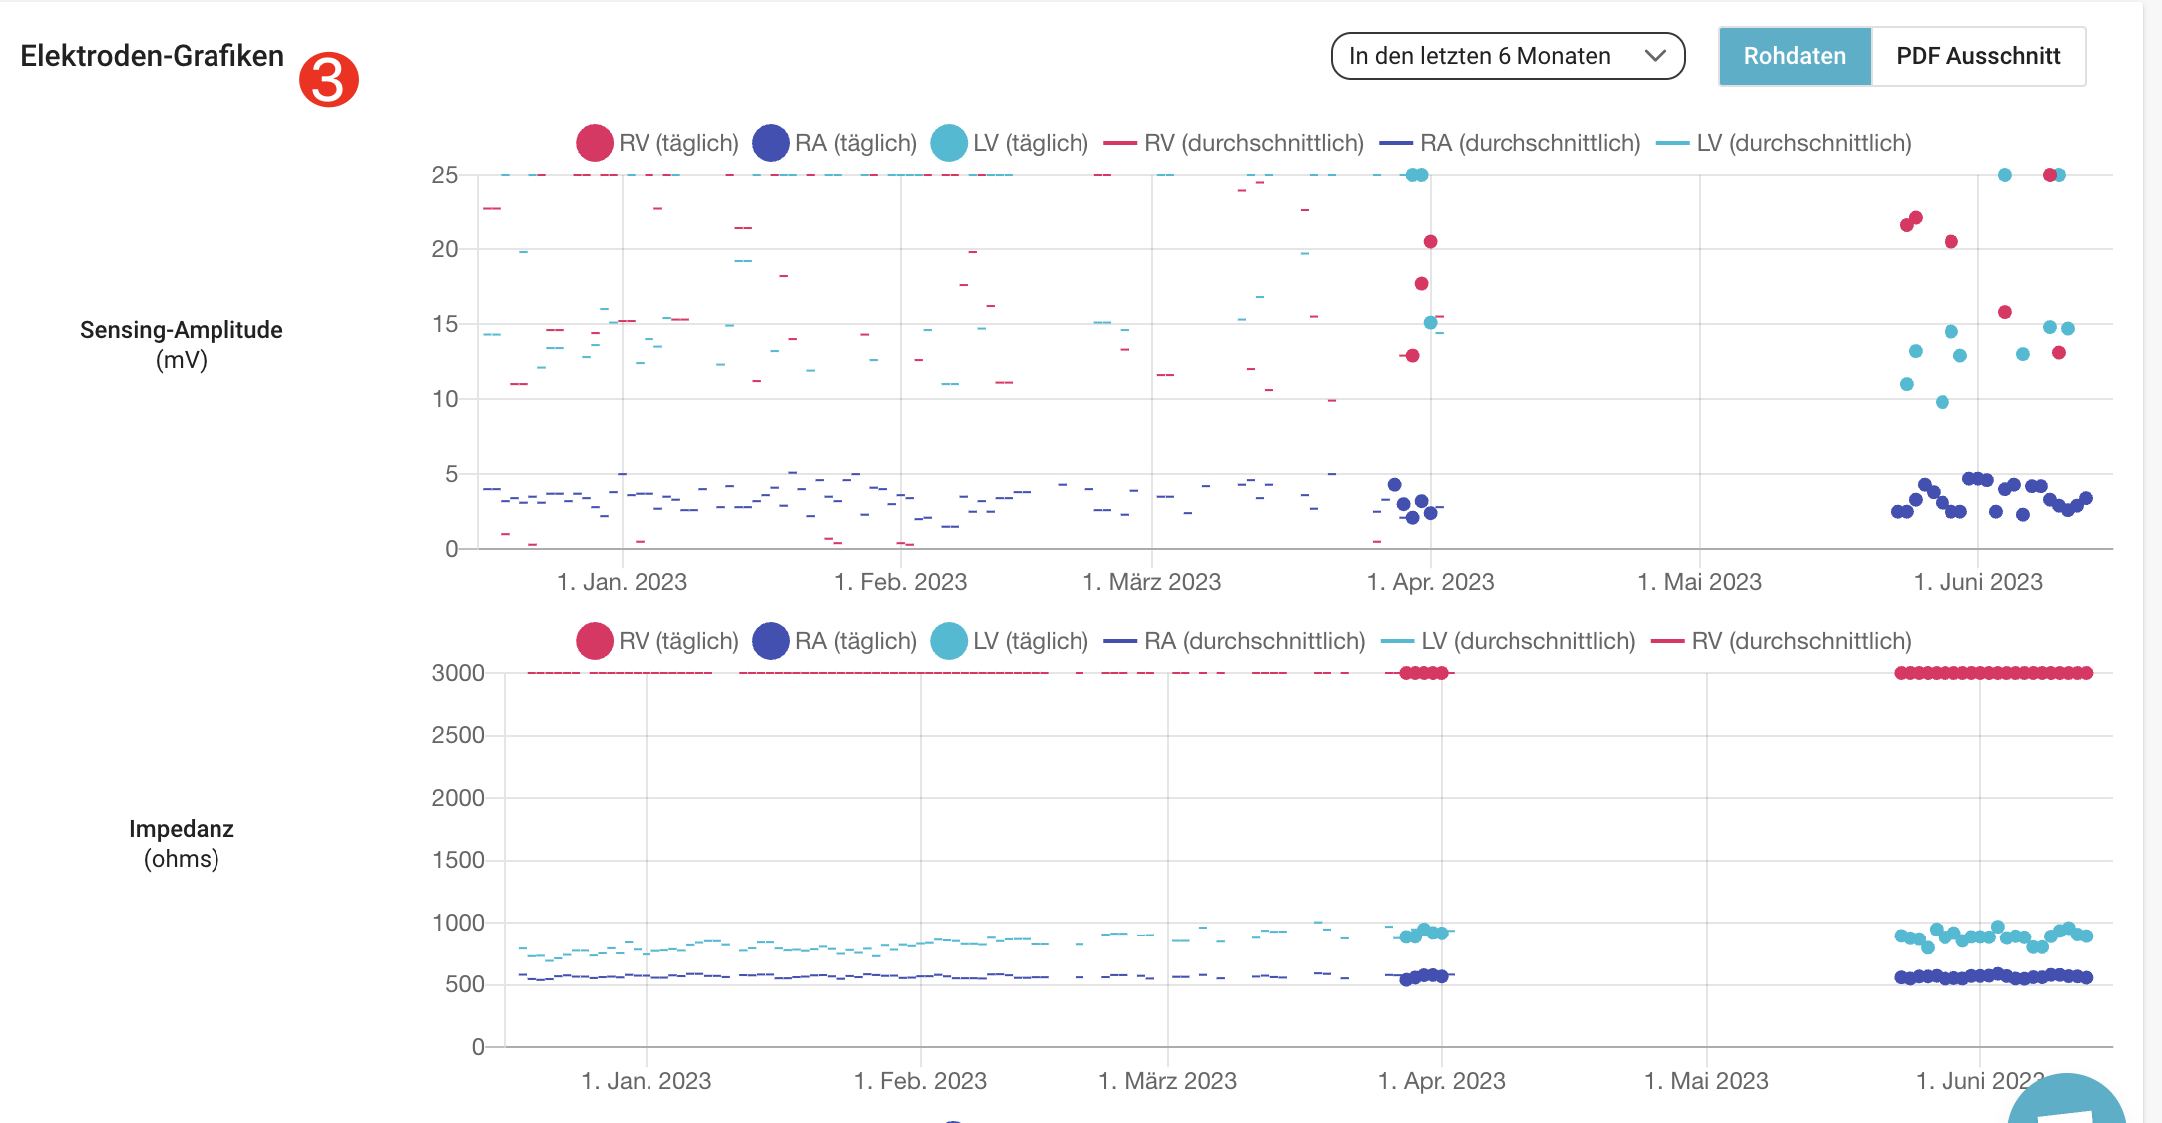Toggle LV (täglich) series in Impedanz legend
This screenshot has height=1123, width=2162.
[1010, 641]
